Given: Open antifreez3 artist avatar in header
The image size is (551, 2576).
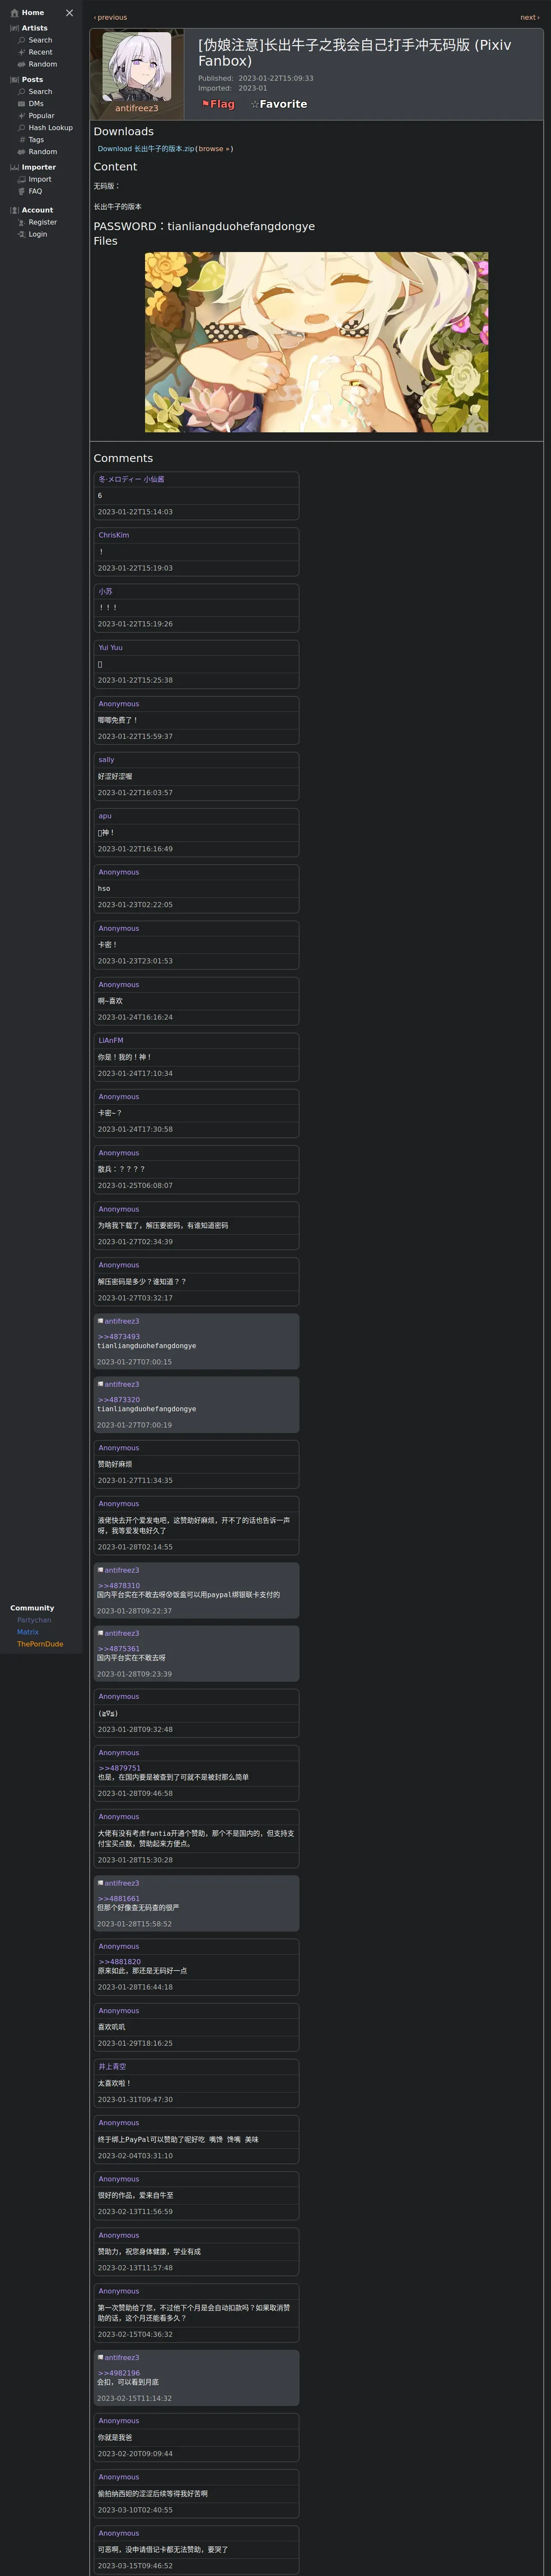Looking at the screenshot, I should point(137,67).
